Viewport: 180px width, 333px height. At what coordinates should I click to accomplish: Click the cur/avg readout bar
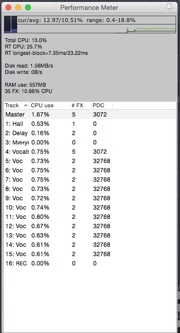[x=97, y=21]
